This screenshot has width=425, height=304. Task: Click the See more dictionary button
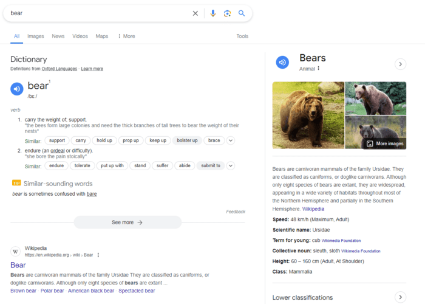pyautogui.click(x=127, y=223)
